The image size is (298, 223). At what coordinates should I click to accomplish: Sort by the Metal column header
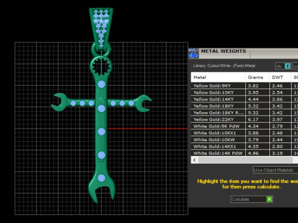tap(218, 77)
